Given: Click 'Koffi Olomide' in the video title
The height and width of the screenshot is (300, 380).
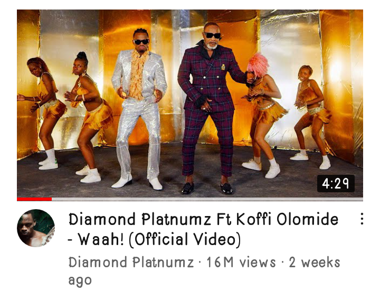Looking at the screenshot, I should [x=287, y=219].
